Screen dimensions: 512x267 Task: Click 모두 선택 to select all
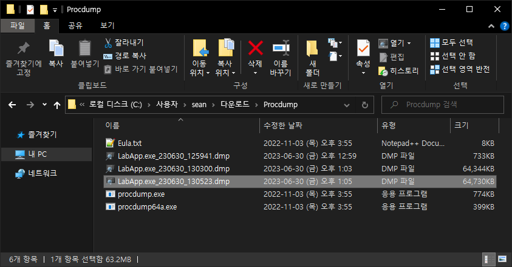452,42
